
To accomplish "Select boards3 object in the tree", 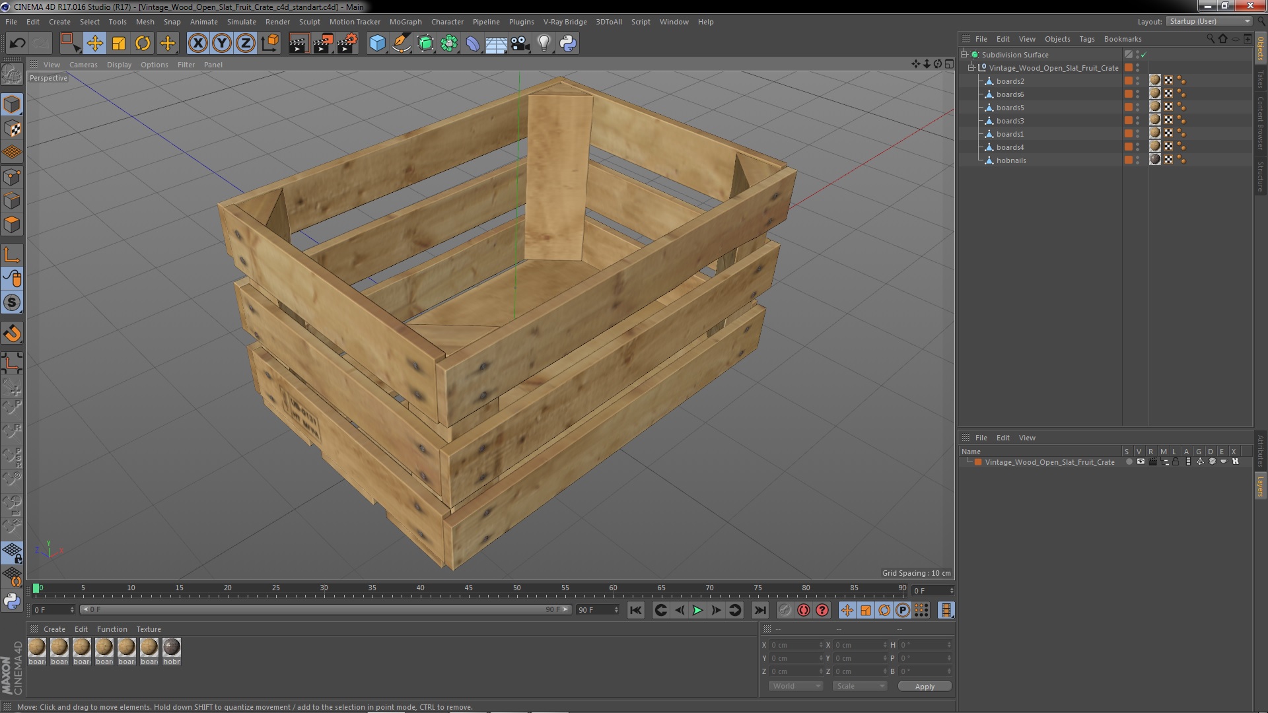I will point(1010,121).
